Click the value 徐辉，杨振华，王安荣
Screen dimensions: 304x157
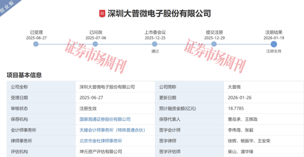coord(249,141)
